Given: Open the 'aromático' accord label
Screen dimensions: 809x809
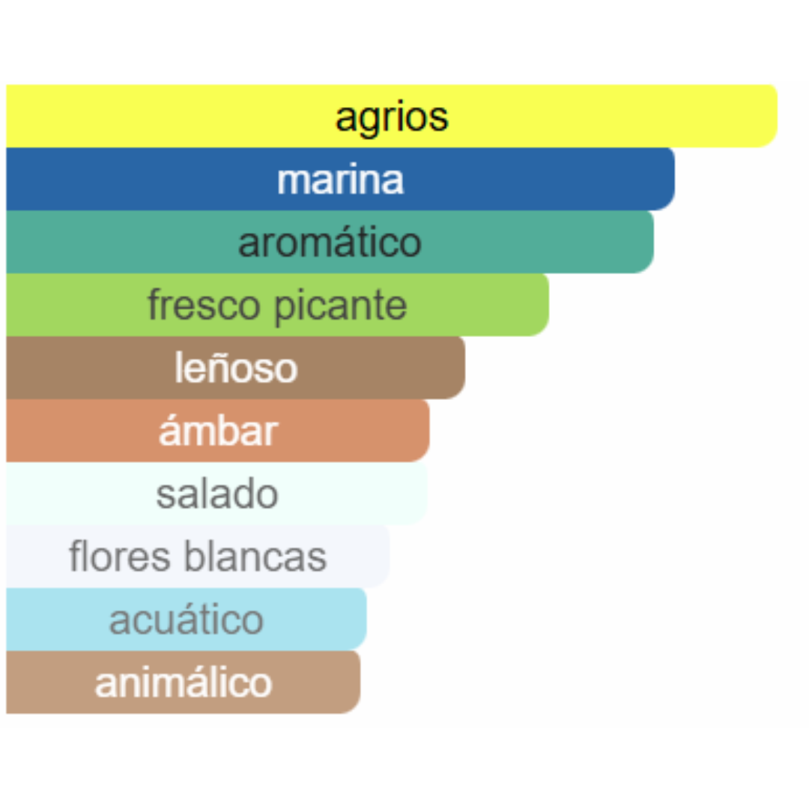Looking at the screenshot, I should (x=330, y=243).
